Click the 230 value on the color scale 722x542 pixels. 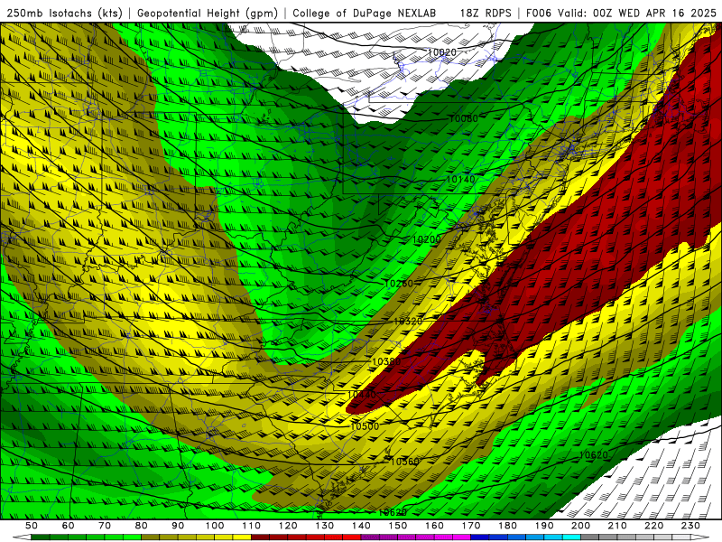pos(690,526)
